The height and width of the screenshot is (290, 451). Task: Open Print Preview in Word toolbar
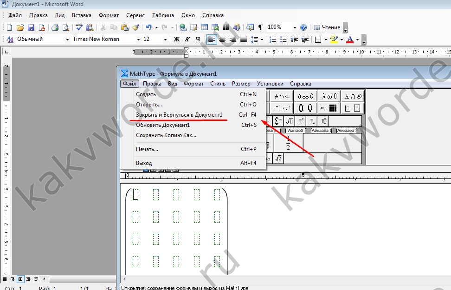(x=66, y=27)
